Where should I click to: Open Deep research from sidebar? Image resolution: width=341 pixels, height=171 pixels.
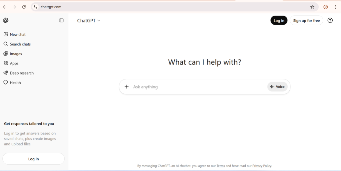coord(22,73)
